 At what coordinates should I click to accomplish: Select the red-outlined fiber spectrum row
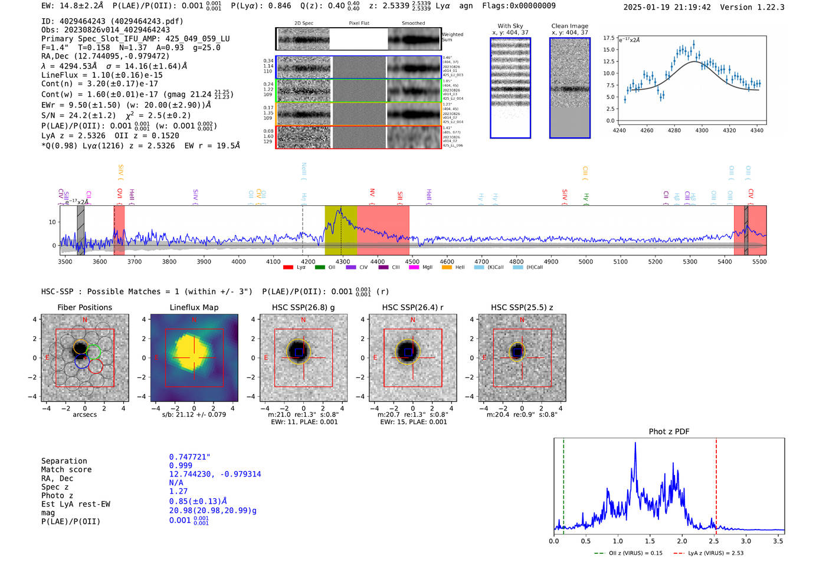tap(358, 137)
